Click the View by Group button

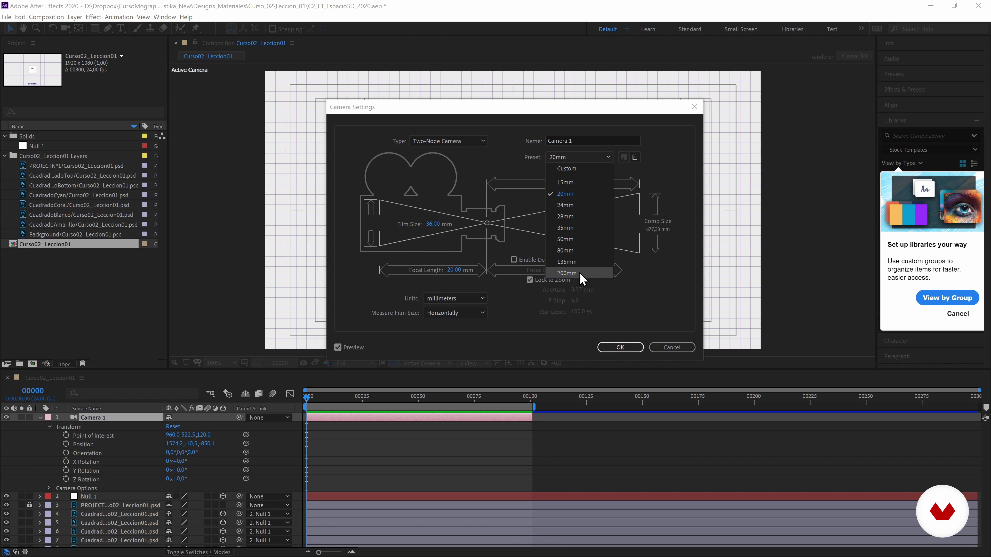click(947, 298)
